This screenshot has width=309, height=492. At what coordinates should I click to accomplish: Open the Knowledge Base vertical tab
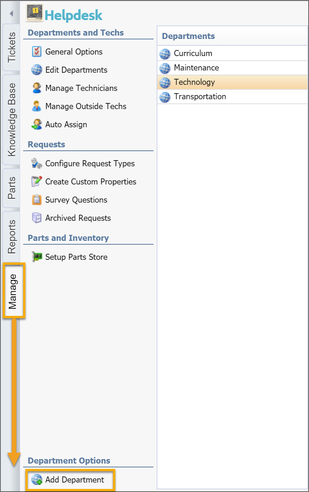[12, 120]
